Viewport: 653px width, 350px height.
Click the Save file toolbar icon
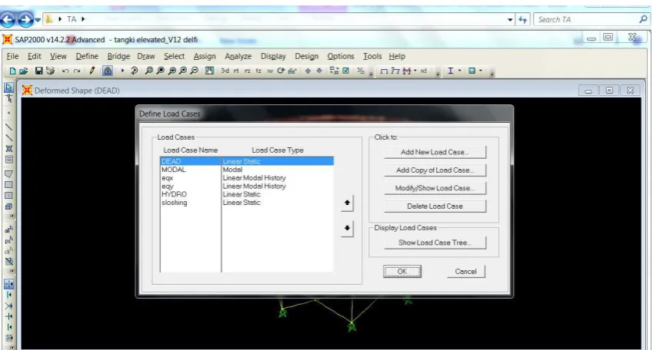click(x=38, y=71)
